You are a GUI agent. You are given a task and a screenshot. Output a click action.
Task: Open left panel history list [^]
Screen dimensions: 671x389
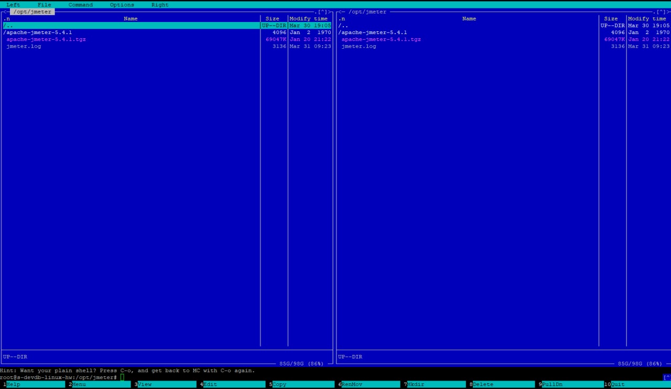[322, 12]
